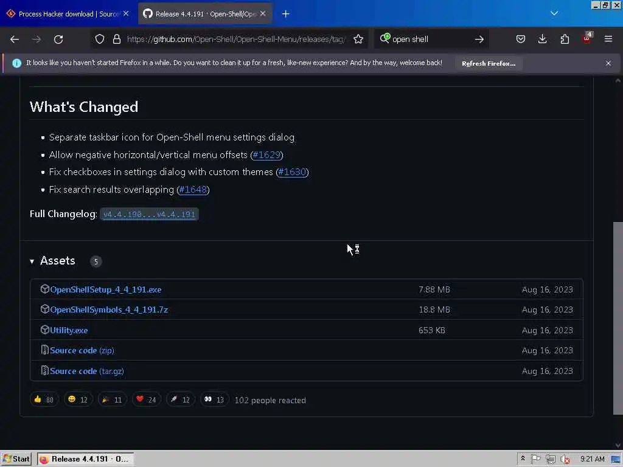Screen dimensions: 623x467
Task: Download OpenShellSymbols_4_4_191.7z
Action: (x=109, y=310)
